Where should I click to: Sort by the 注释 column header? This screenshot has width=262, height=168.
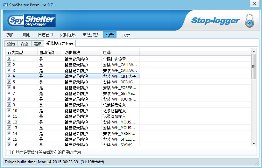coord(120,52)
